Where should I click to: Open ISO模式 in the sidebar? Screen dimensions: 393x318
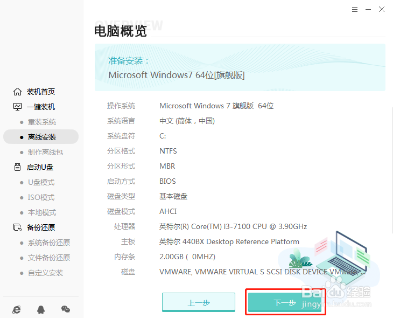(41, 197)
